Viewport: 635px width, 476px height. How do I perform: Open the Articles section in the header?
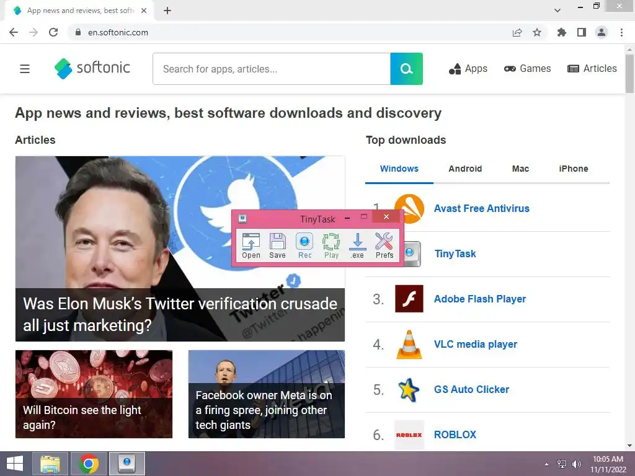[x=592, y=68]
